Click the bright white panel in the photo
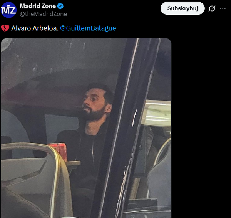 click(x=157, y=113)
